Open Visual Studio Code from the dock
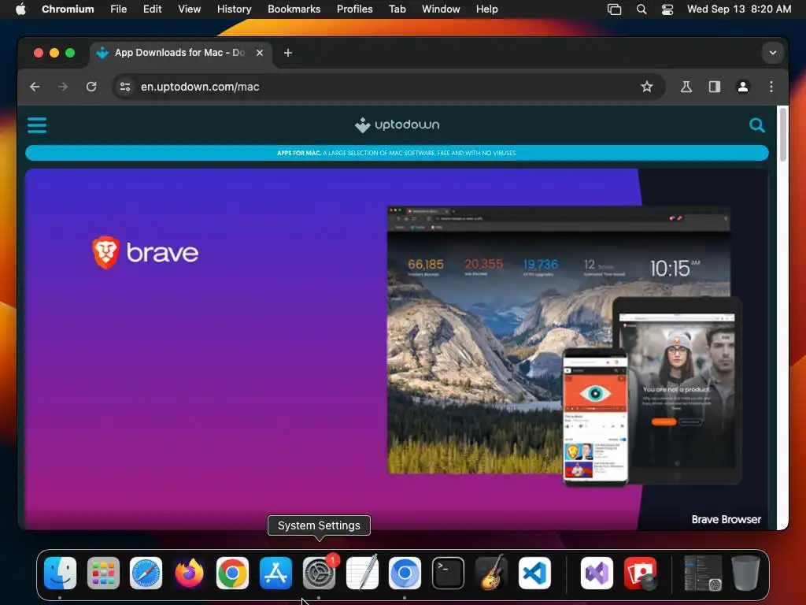 534,573
